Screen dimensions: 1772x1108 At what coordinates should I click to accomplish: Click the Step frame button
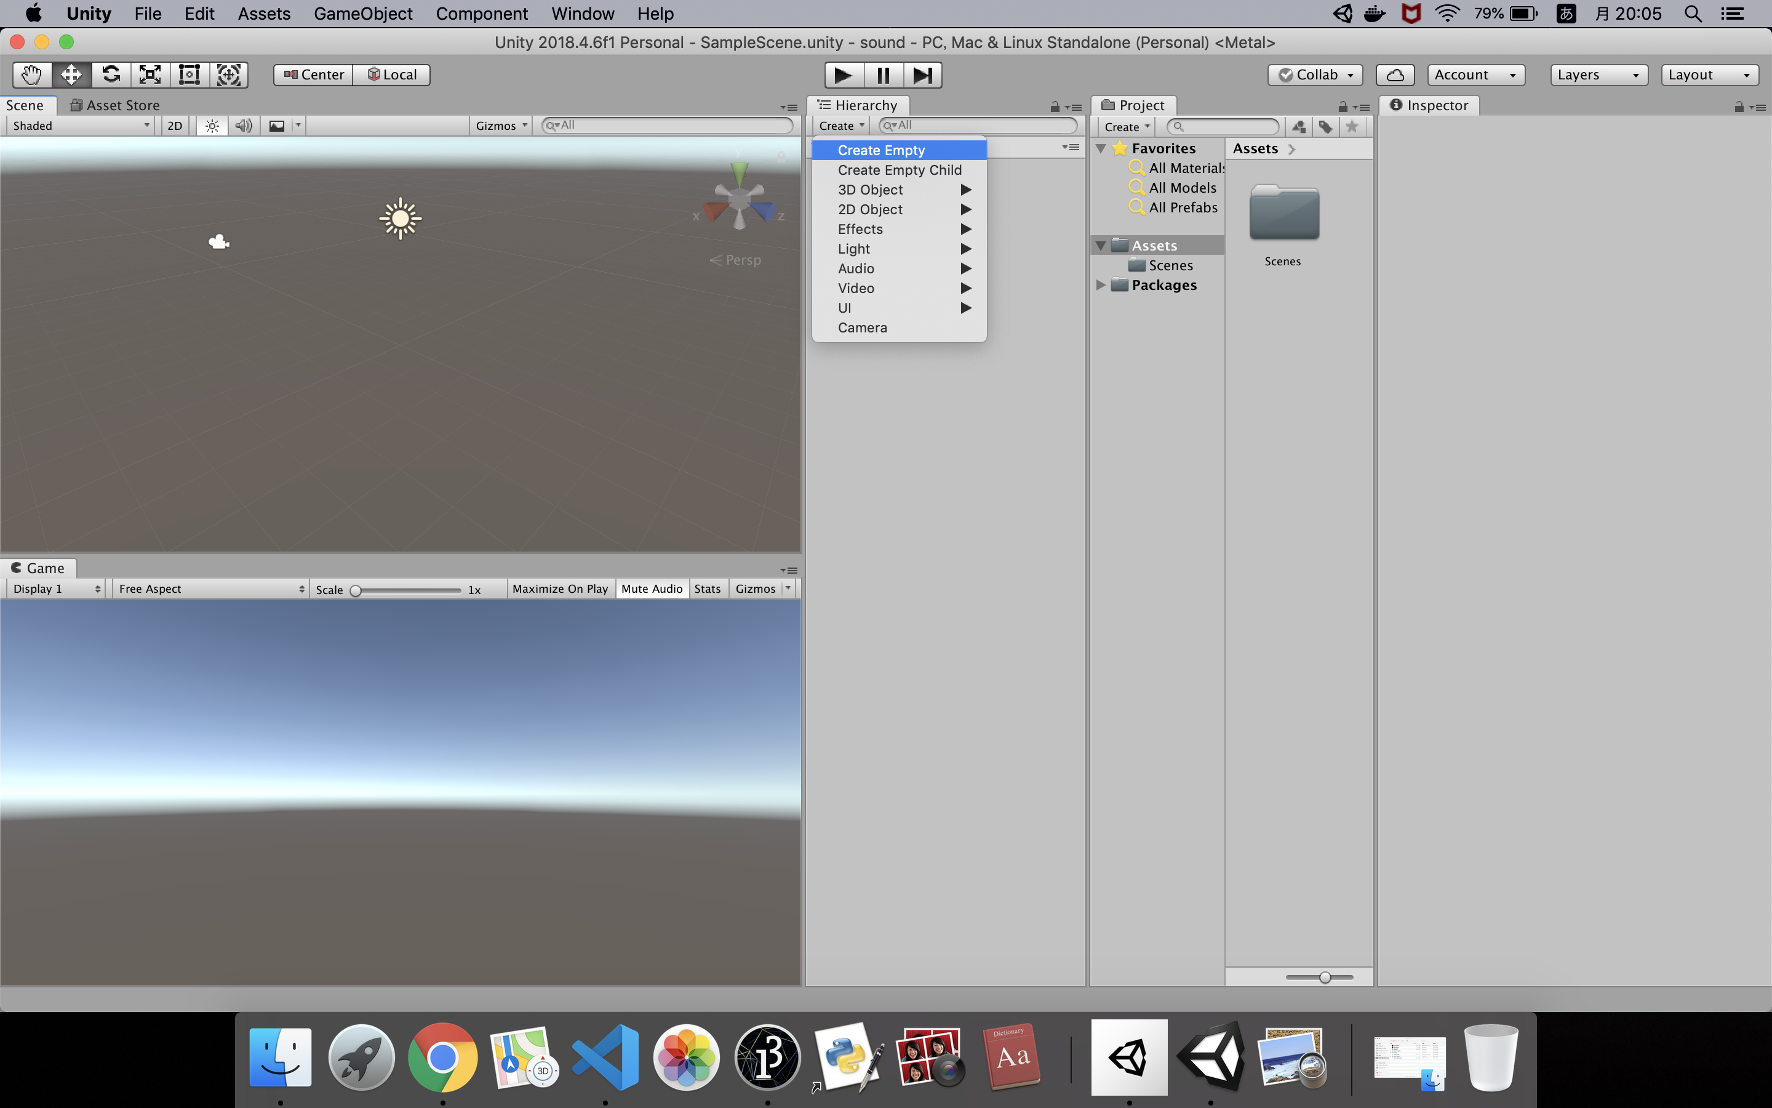(923, 74)
